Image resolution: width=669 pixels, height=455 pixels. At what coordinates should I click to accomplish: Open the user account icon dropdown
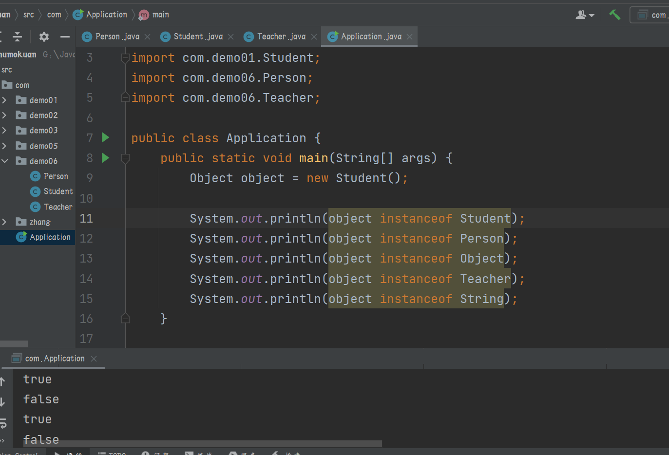[585, 15]
